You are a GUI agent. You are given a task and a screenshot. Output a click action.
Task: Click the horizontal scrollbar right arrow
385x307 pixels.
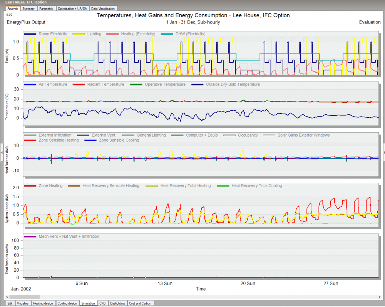tap(379, 297)
